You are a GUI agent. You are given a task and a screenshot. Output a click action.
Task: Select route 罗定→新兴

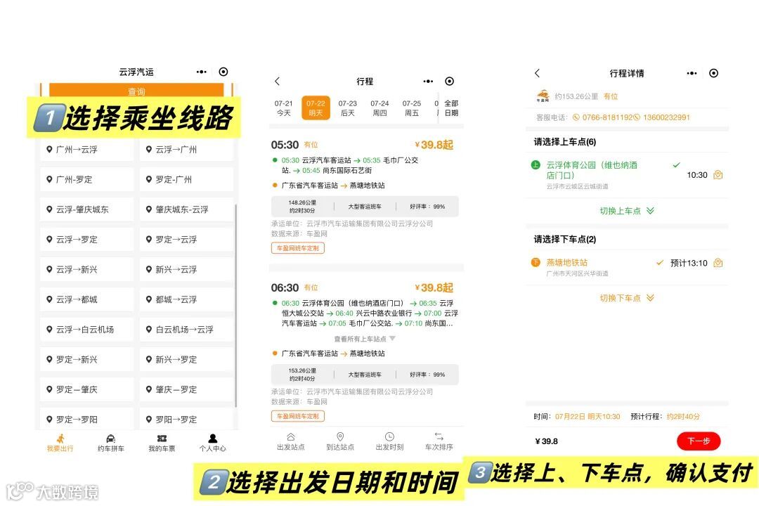click(87, 360)
